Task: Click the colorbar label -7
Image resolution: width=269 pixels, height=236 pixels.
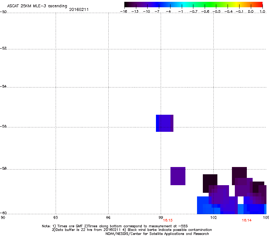Action: (157, 12)
